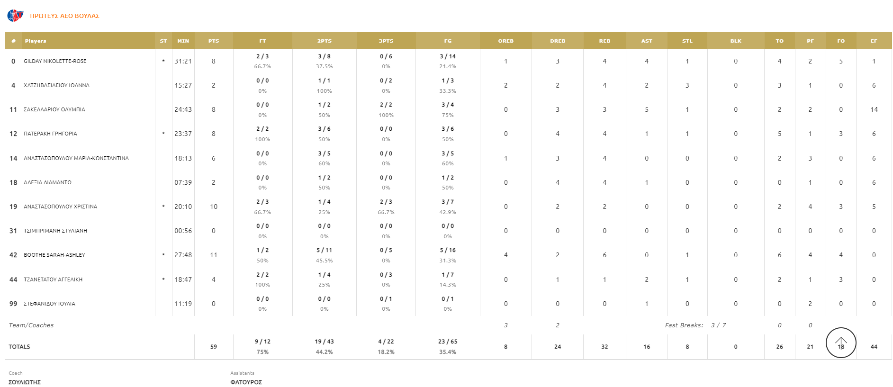Screen dimensions: 893x387
Task: Sort table by Players column header
Action: click(x=36, y=41)
